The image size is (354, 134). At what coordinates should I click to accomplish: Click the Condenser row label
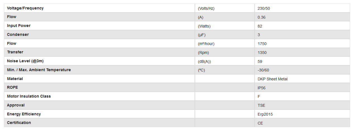pyautogui.click(x=18, y=35)
